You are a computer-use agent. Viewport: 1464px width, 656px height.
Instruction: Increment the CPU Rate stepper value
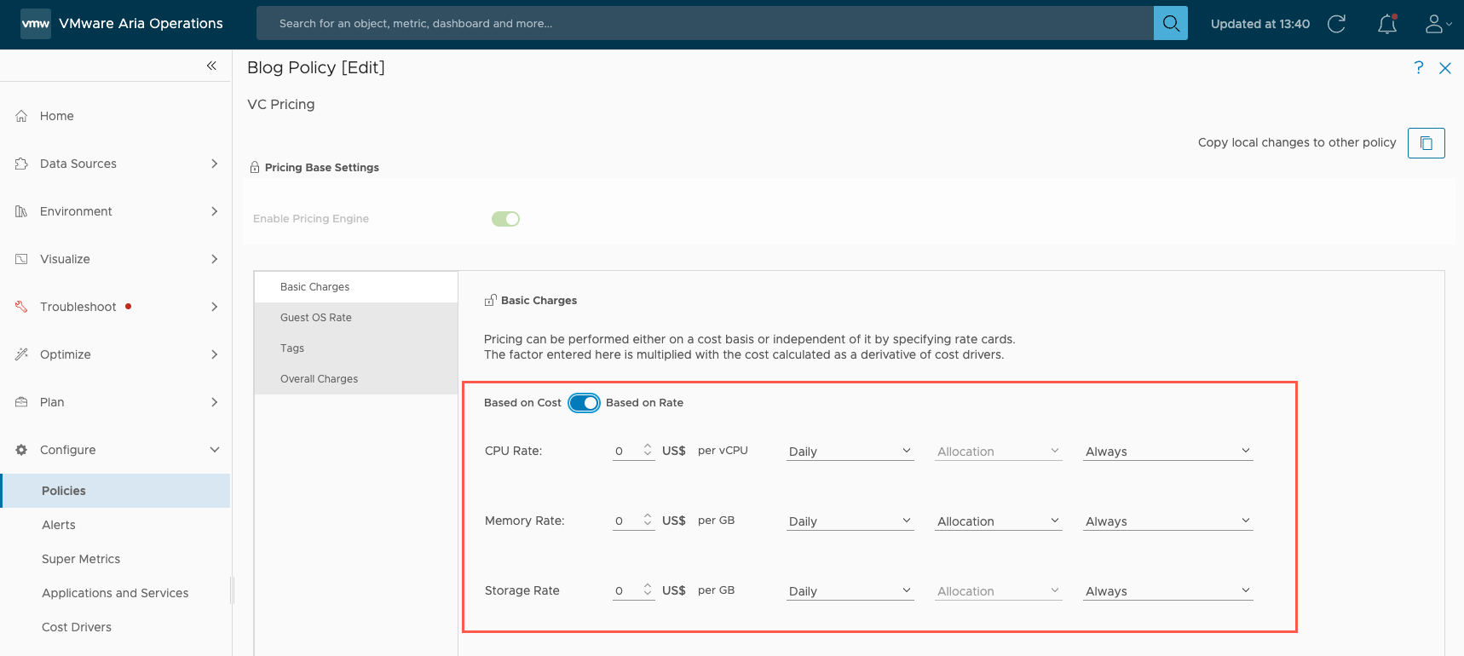click(648, 446)
